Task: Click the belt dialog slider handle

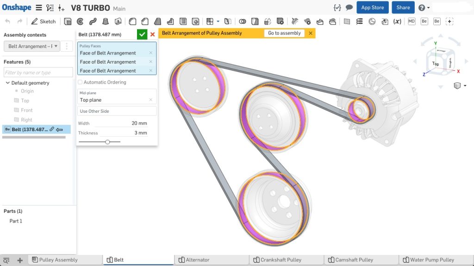Action: (x=107, y=142)
